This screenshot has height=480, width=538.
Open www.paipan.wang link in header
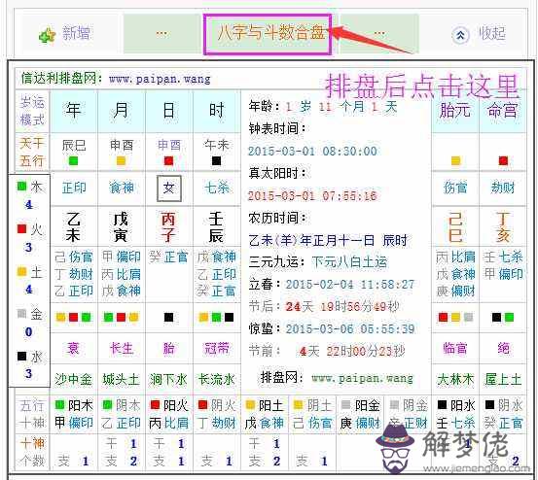[x=160, y=79]
